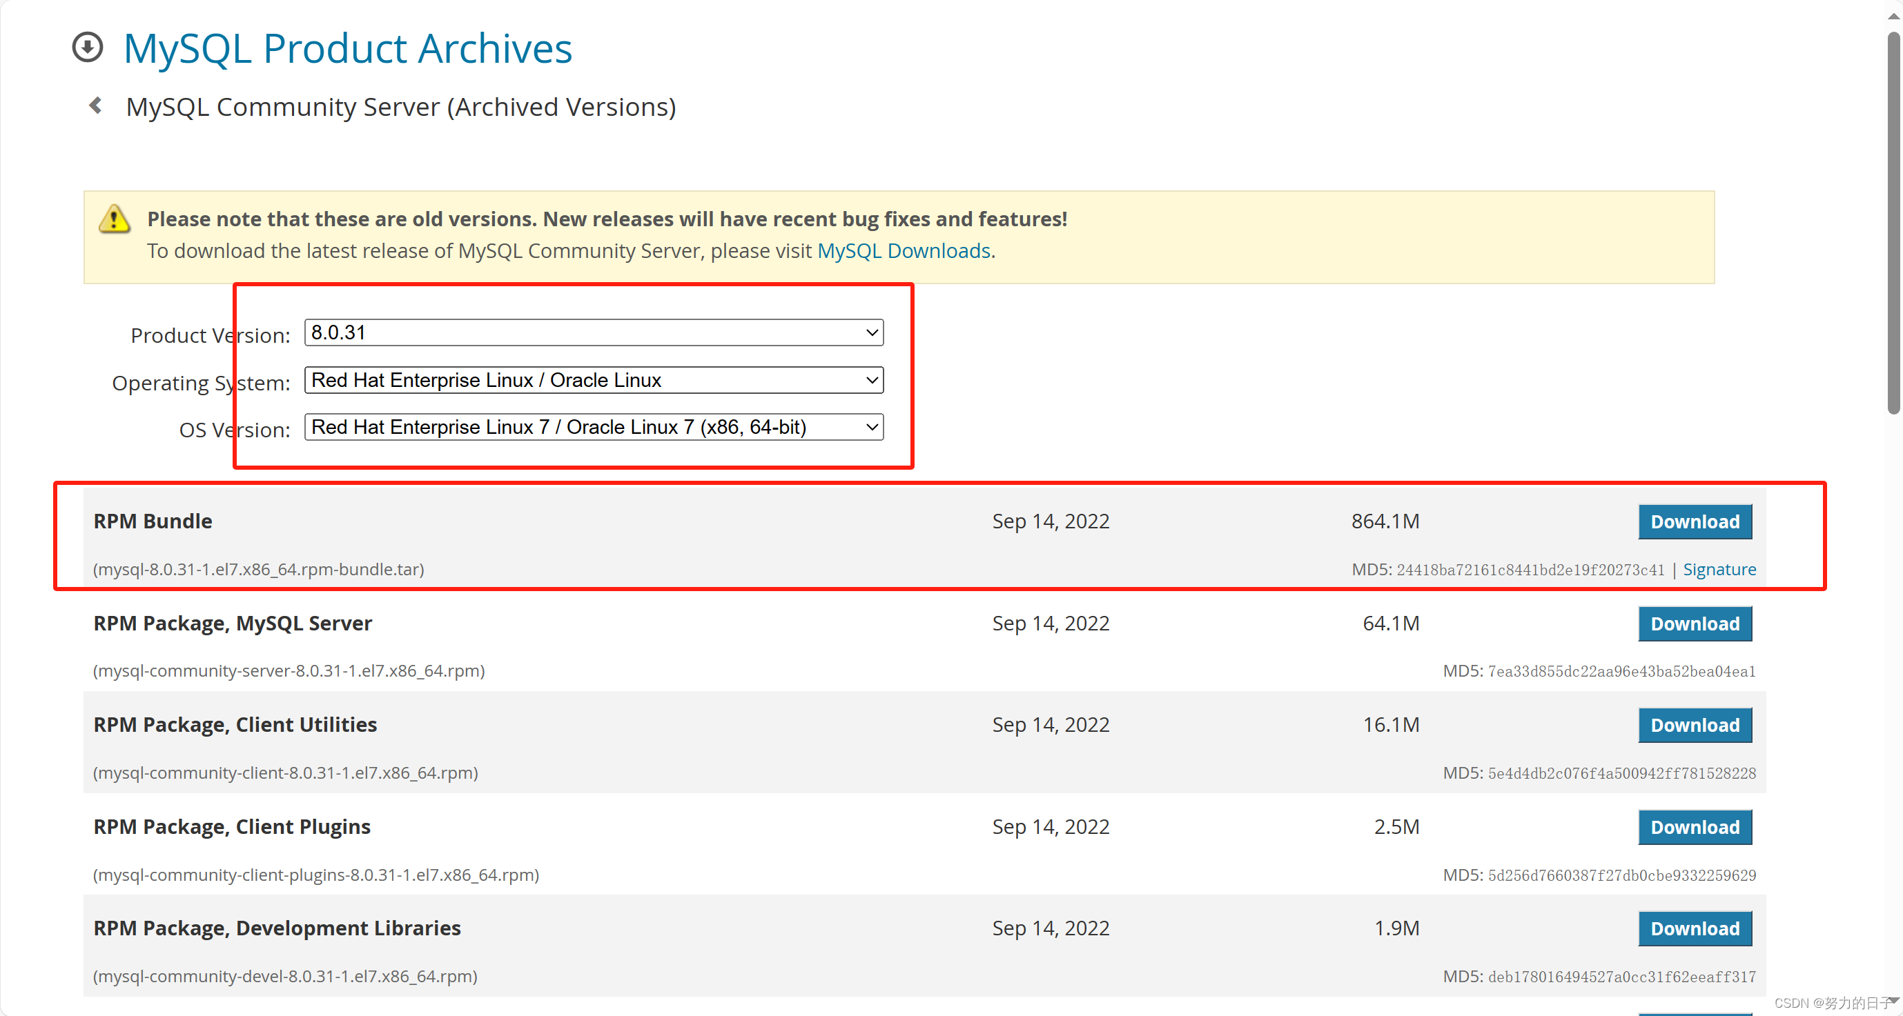This screenshot has width=1903, height=1016.
Task: Select the MySQL Server MD5 hash
Action: [1621, 672]
